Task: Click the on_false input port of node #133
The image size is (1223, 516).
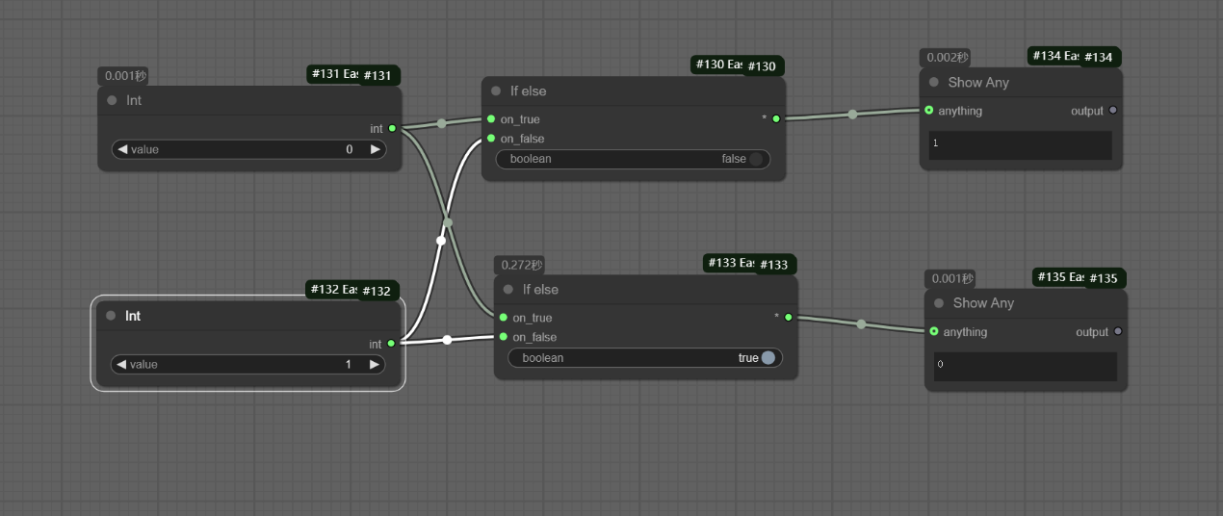Action: [504, 337]
